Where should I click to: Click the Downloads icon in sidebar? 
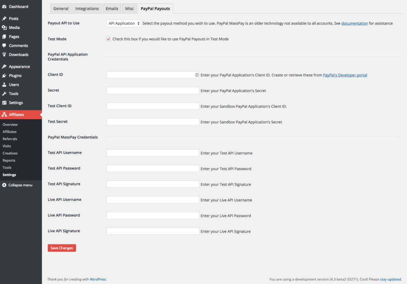pos(4,54)
